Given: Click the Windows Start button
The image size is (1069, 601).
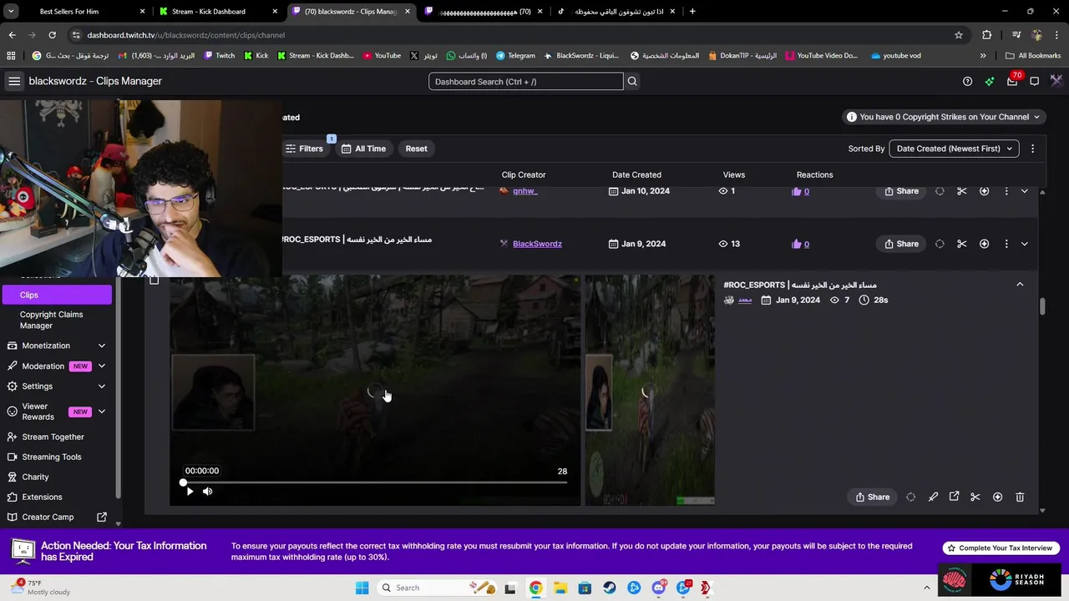Looking at the screenshot, I should pos(362,588).
